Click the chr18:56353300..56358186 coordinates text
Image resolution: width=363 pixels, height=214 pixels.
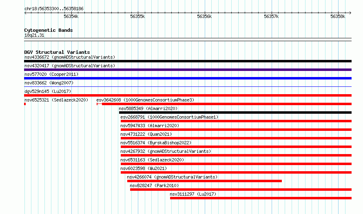click(54, 9)
